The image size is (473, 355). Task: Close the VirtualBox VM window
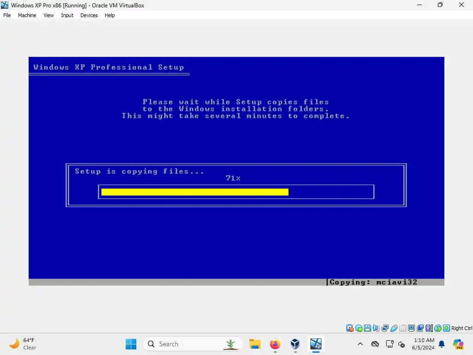pos(461,5)
